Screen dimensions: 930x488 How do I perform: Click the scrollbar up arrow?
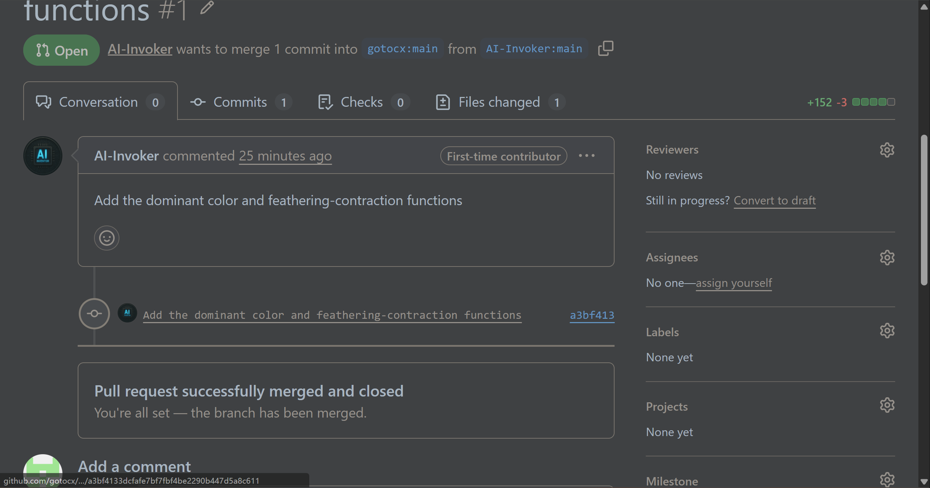tap(924, 7)
